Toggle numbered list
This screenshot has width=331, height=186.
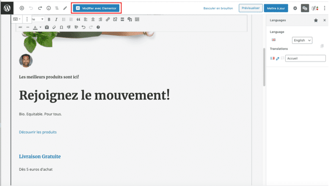click(x=71, y=19)
